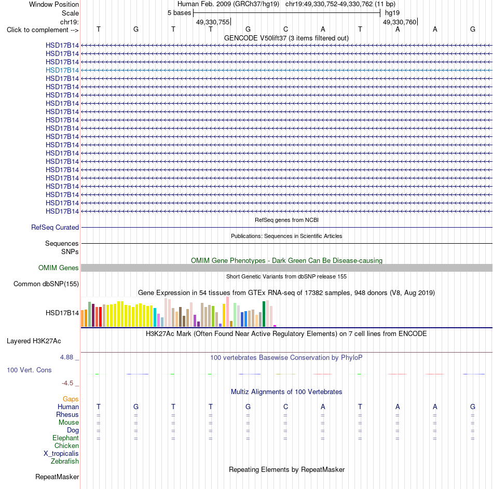Open the 'GENCODE V50lift37 (3 items filtered out)' track title
493x489 pixels.
click(x=286, y=38)
